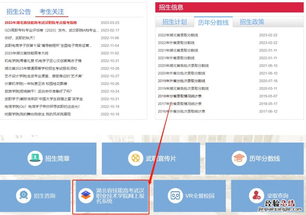Click the 录取查询 person icon
306x215 pixels.
tap(257, 196)
